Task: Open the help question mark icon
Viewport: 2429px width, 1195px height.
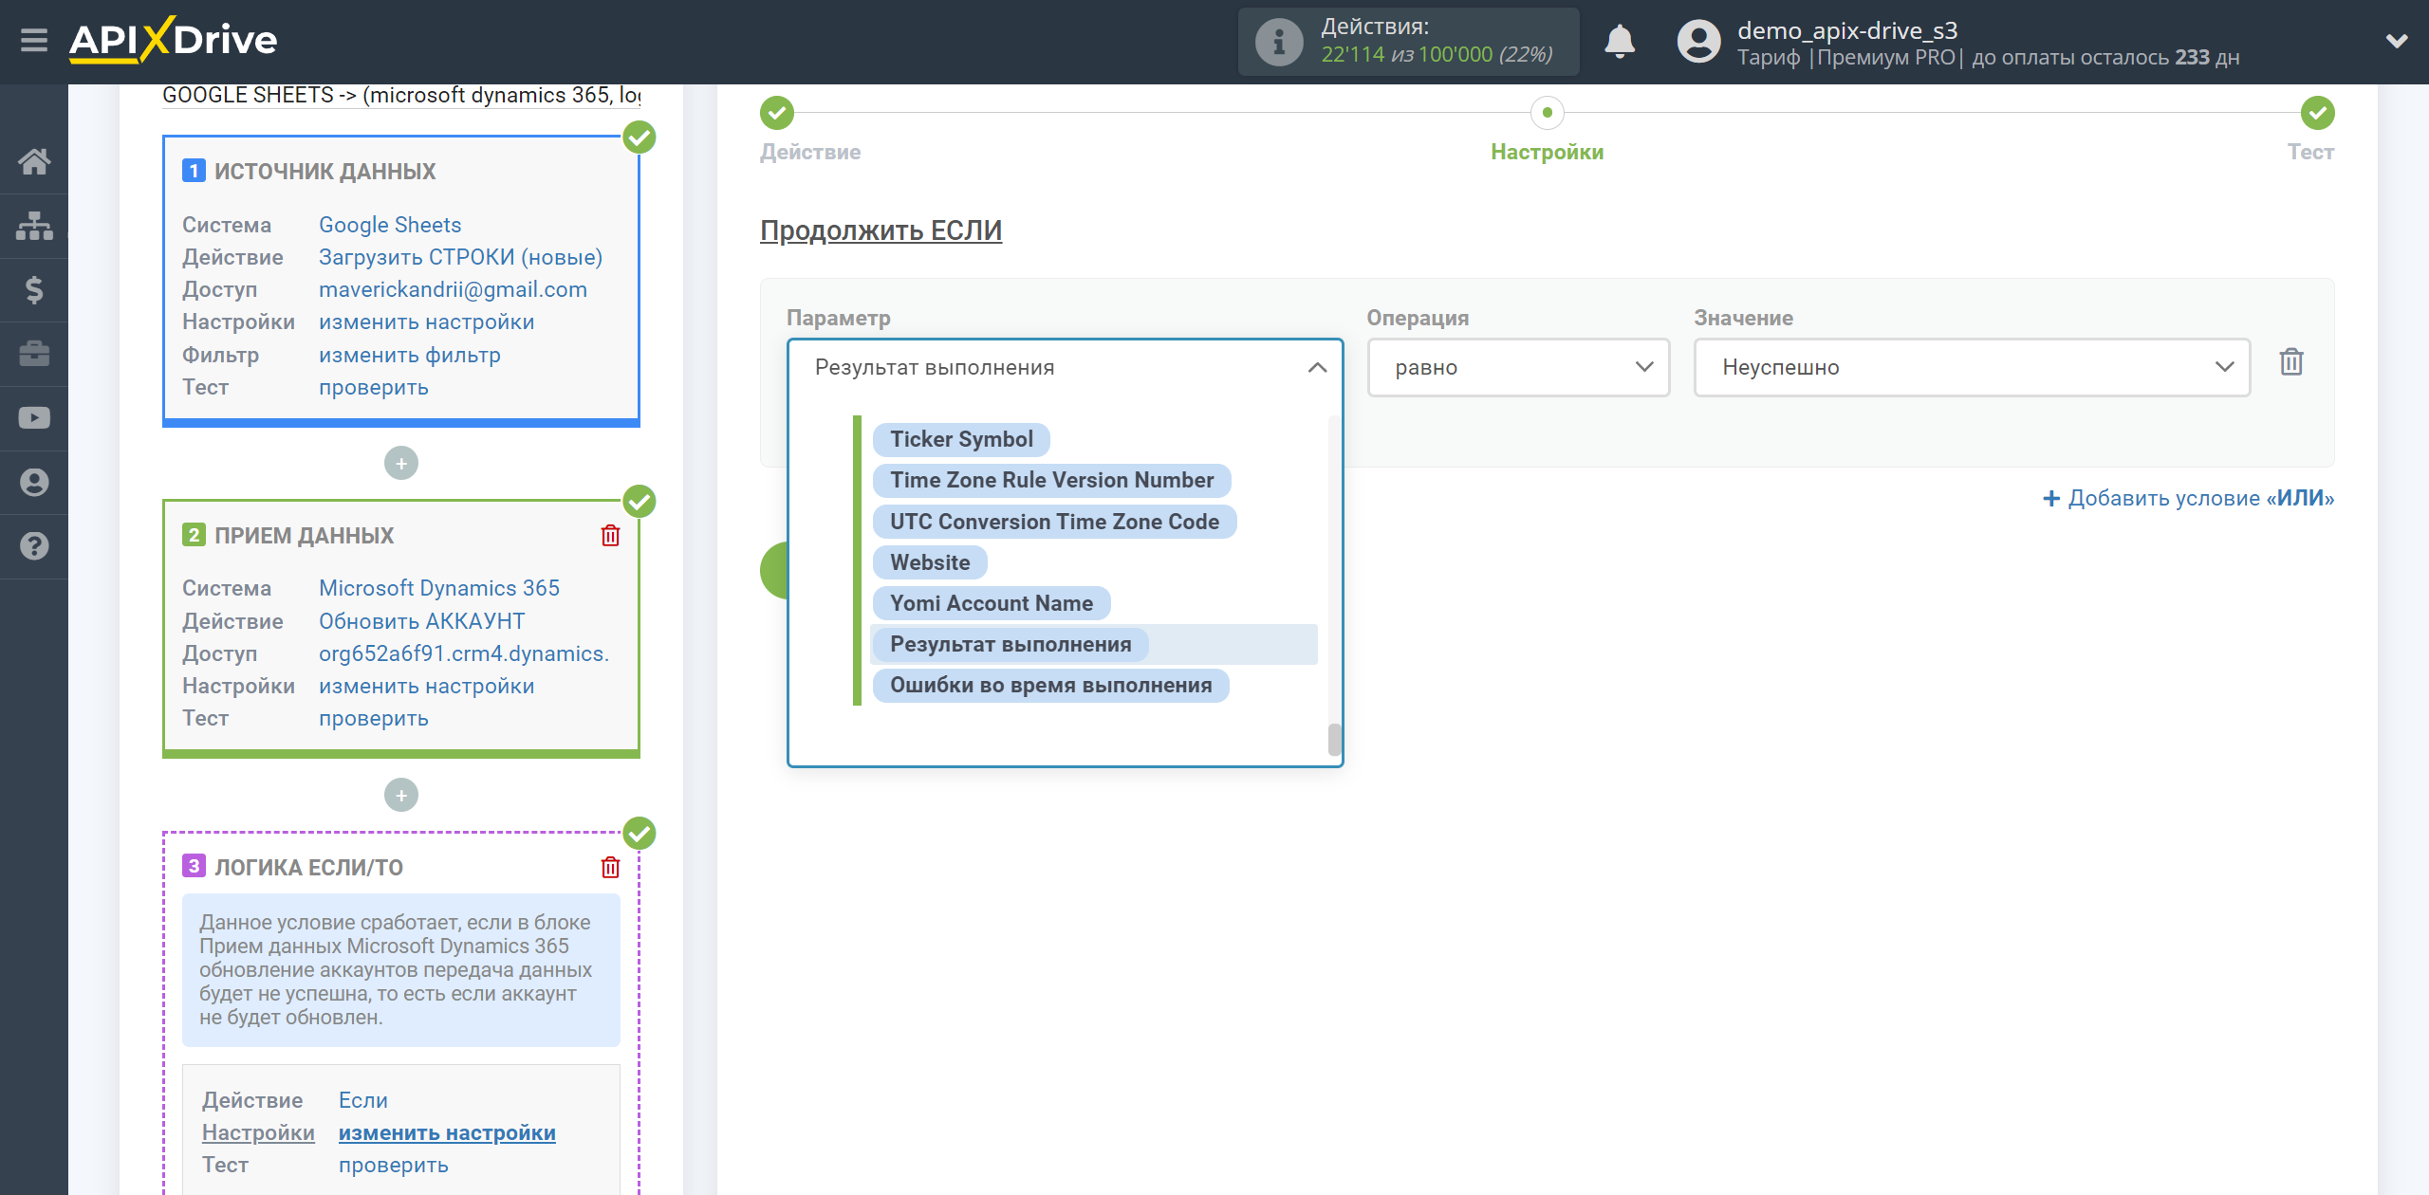Action: click(x=34, y=546)
